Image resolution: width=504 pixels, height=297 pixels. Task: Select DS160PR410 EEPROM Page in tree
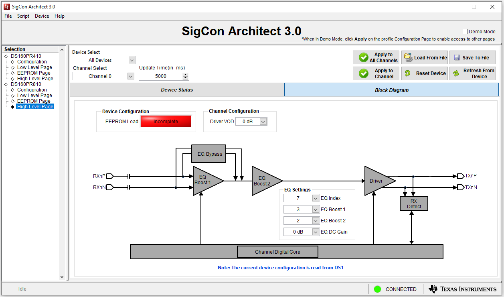[x=34, y=73]
